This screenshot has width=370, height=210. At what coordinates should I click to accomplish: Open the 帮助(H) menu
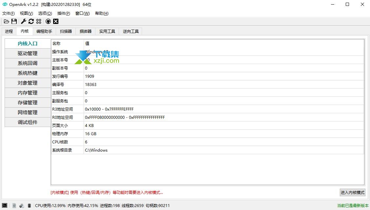click(x=102, y=13)
